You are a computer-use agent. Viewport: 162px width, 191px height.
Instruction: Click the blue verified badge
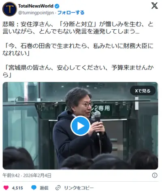(57, 6)
